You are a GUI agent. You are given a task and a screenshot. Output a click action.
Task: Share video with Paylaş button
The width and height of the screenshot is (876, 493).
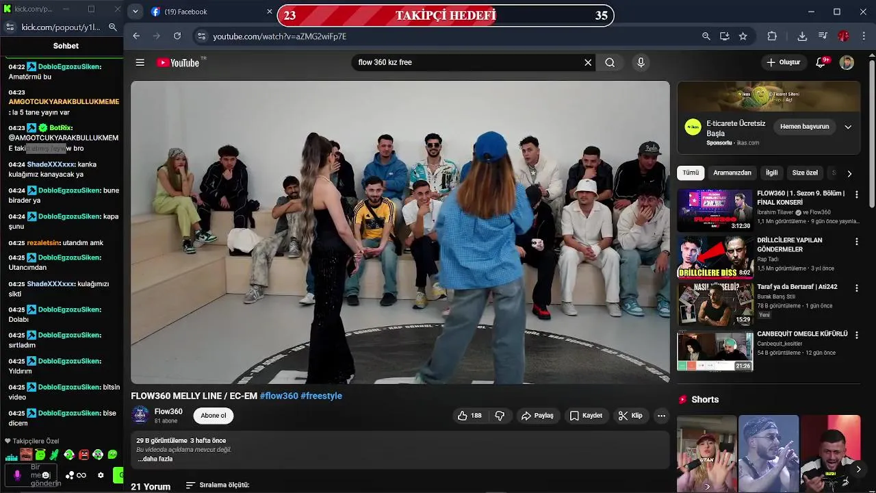click(x=537, y=416)
